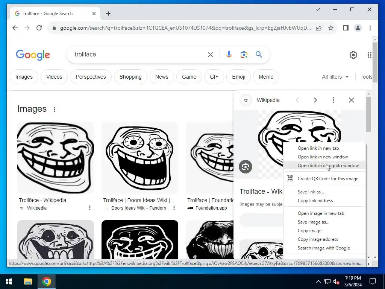Search by image with Google Lens icon
Screen dimensions: 385x289
coord(244,55)
